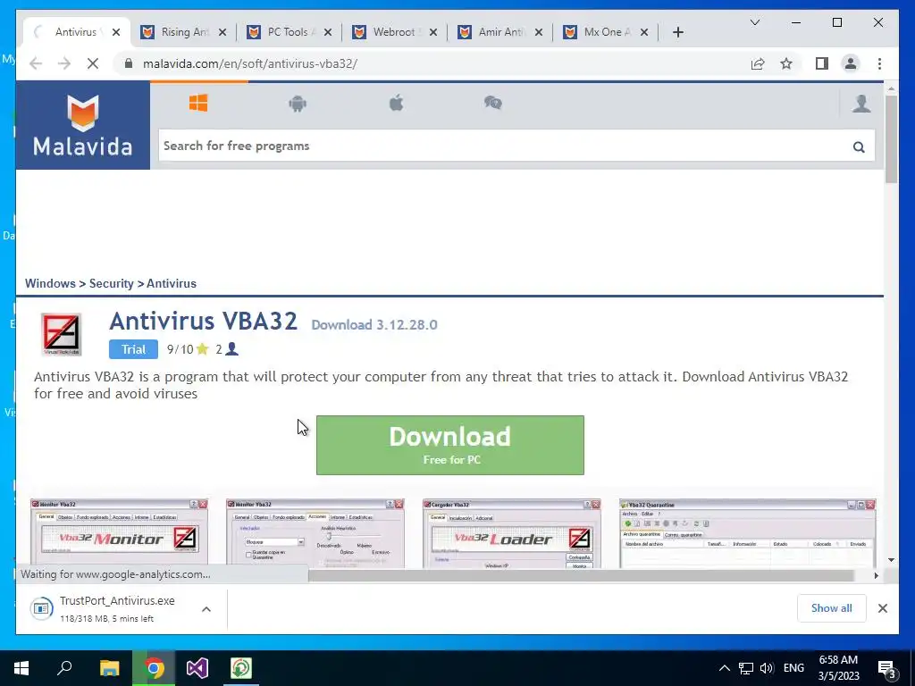The width and height of the screenshot is (915, 686).
Task: Close the downloads bar
Action: pos(883,608)
